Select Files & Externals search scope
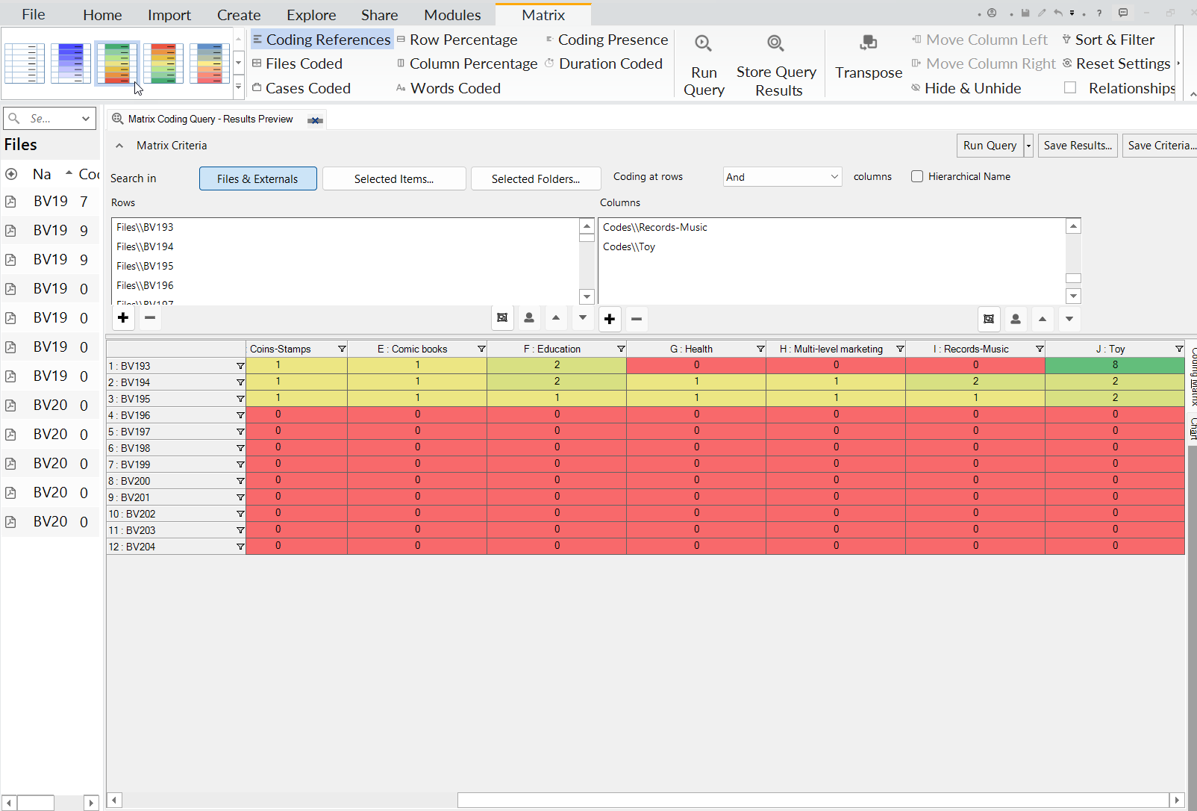 click(257, 178)
